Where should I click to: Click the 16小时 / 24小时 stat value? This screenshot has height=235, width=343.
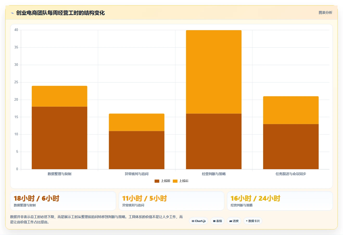click(x=255, y=198)
